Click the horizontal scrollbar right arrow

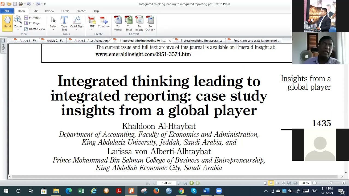342,176
